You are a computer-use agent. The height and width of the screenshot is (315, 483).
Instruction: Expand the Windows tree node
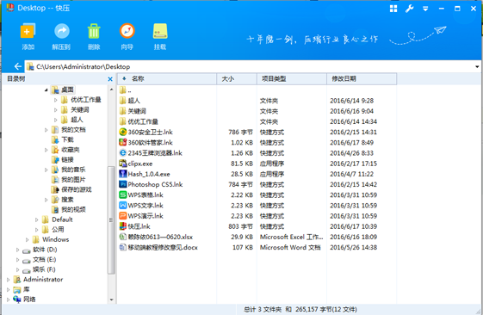(x=27, y=239)
